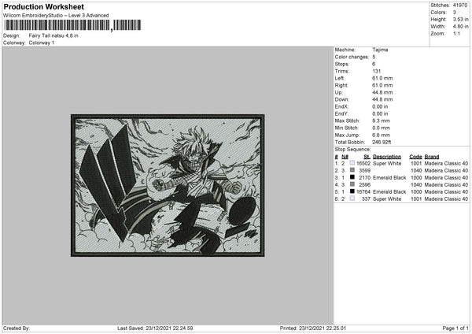The image size is (472, 334).
Task: Click the 'N#' column header
Action: click(345, 157)
